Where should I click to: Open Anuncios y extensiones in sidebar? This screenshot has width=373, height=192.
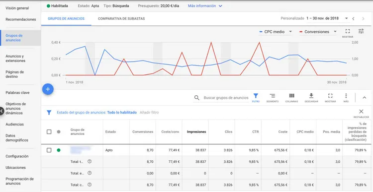15,59
